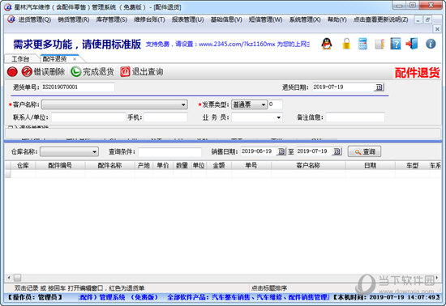This screenshot has height=306, width=446.
Task: Sort by 仓库 column header
Action: 23,165
